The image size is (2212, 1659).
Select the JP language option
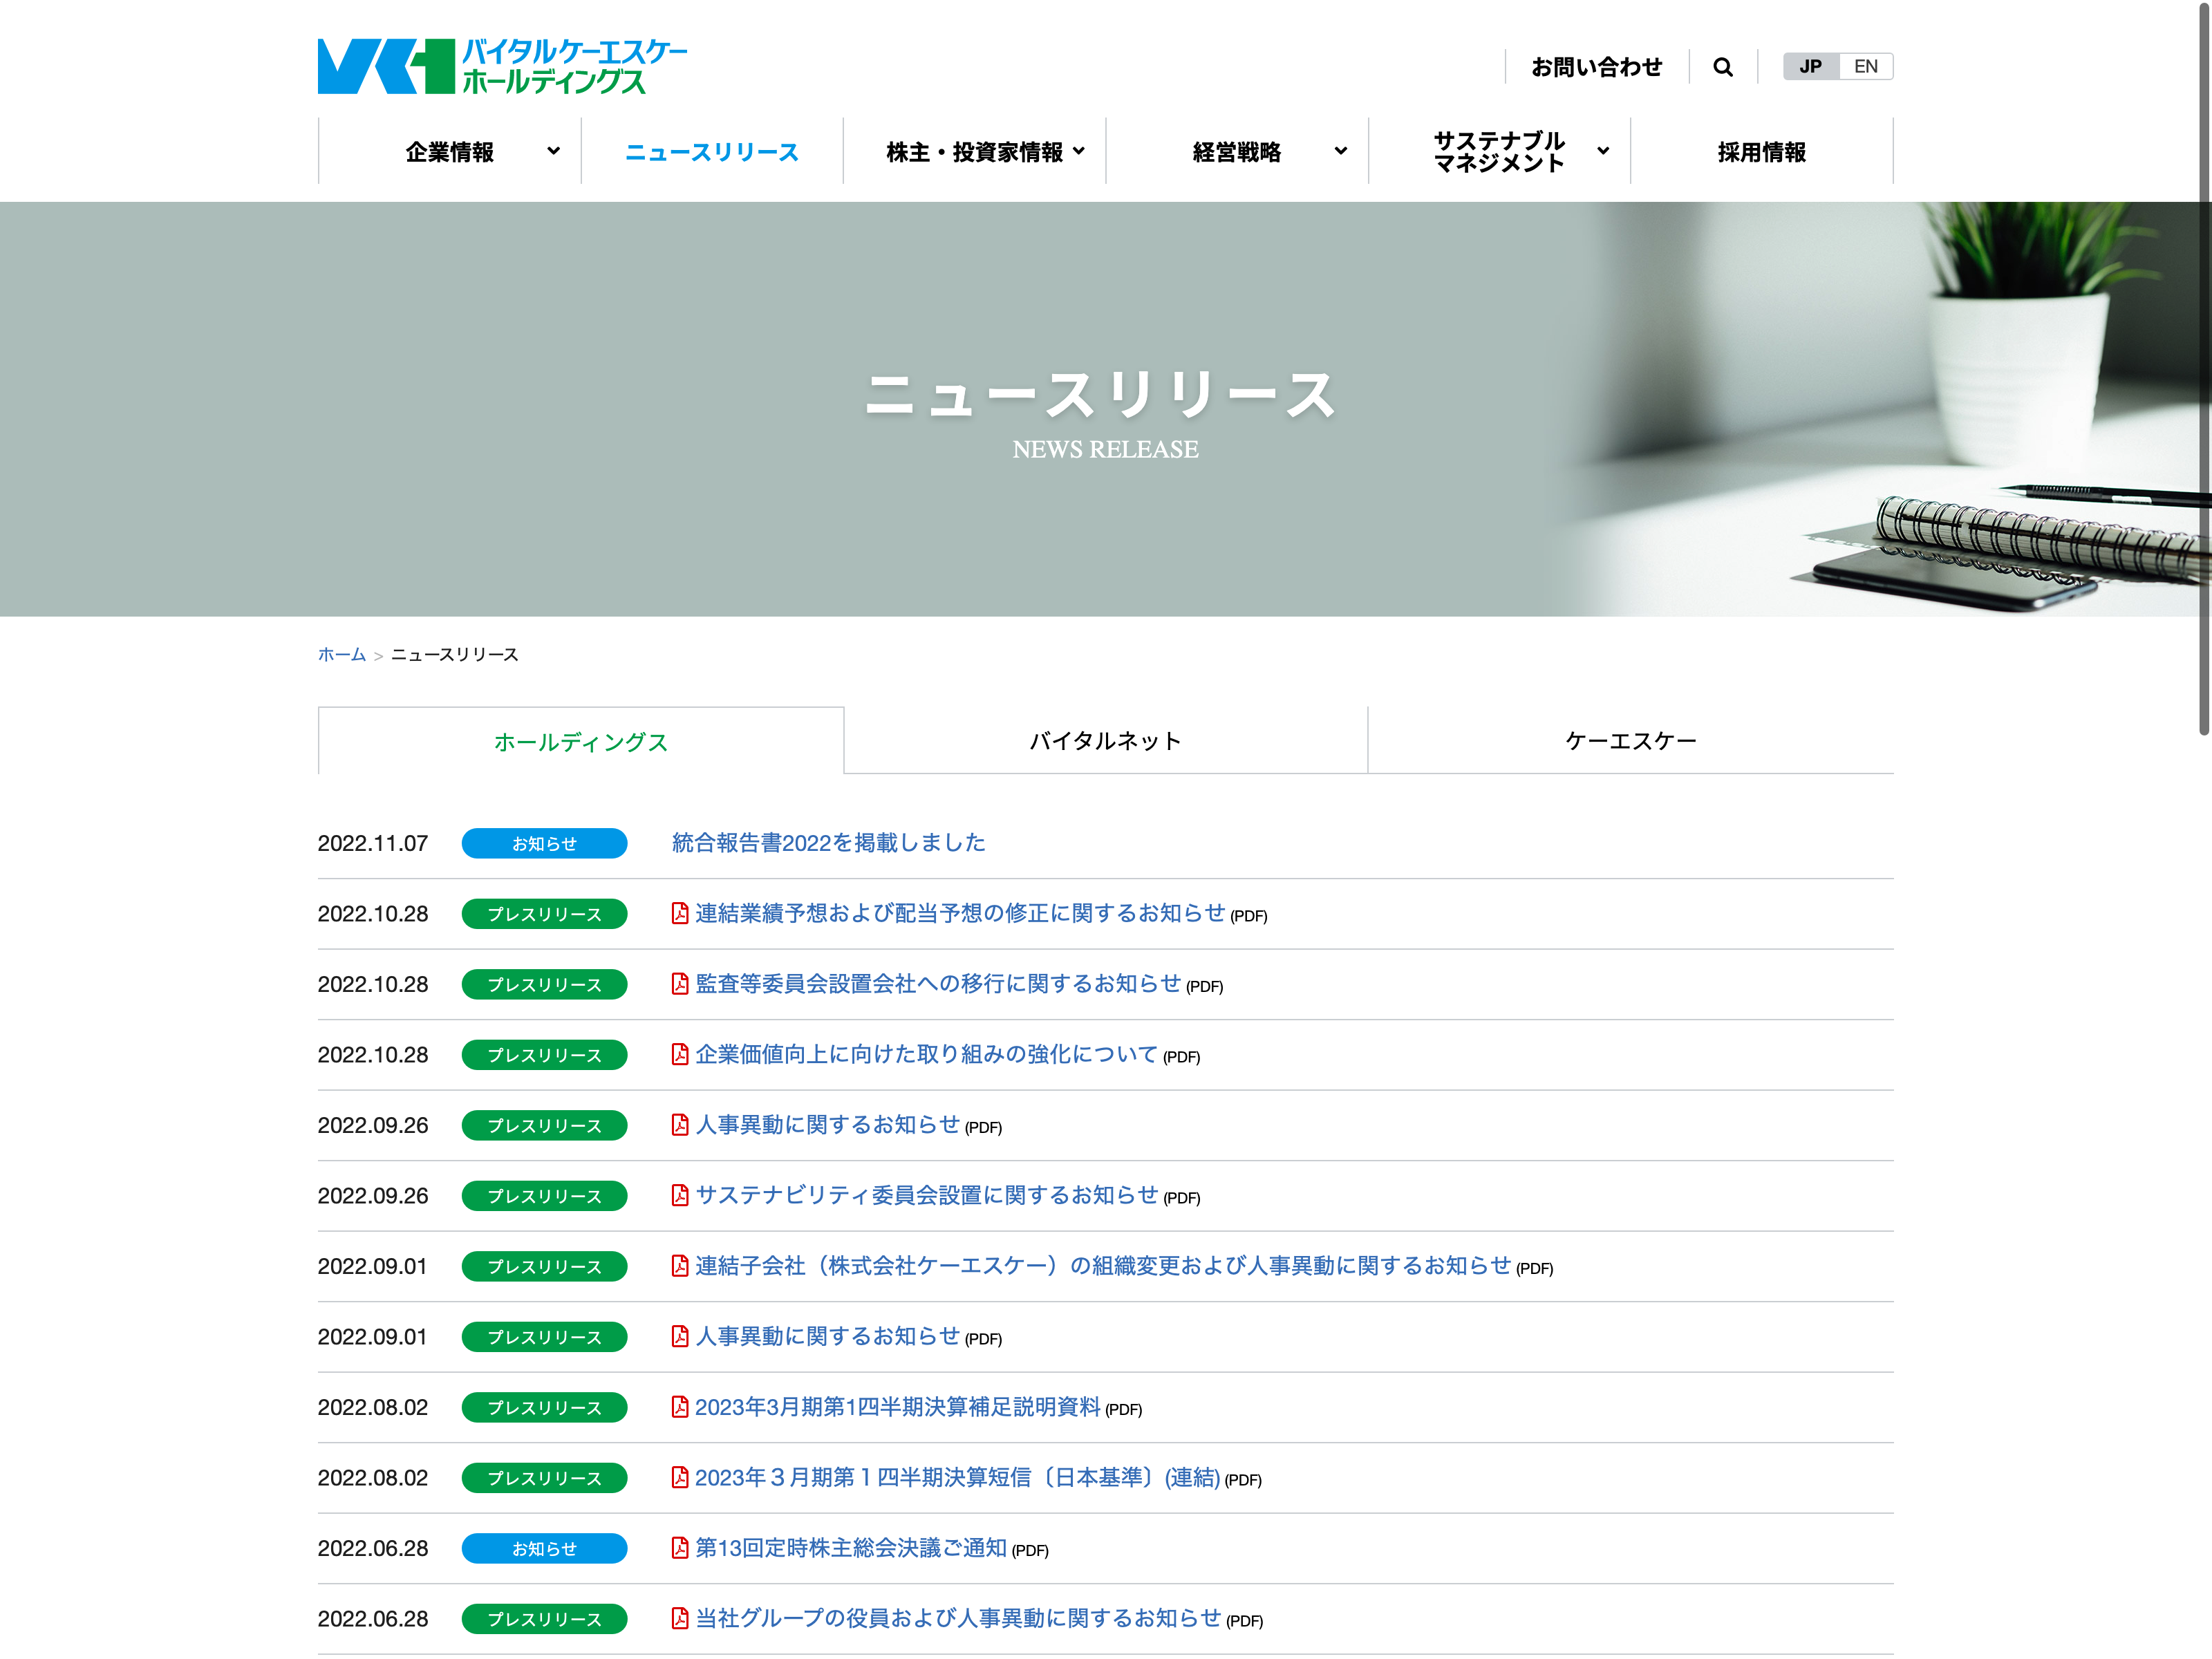point(1810,67)
